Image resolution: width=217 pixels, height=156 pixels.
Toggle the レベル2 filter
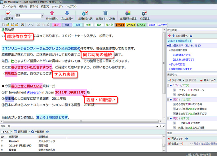[131, 25]
